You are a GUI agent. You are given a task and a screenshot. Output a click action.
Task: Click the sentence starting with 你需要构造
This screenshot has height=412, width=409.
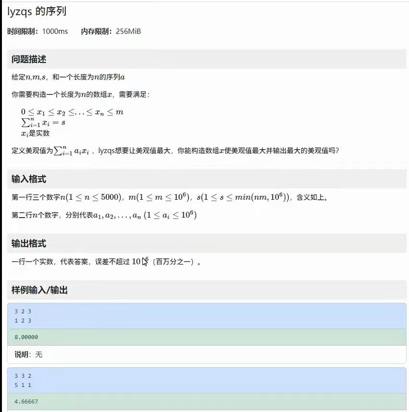click(x=81, y=94)
